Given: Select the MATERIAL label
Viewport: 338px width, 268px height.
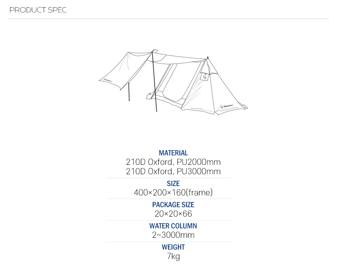Looking at the screenshot, I should coord(173,153).
